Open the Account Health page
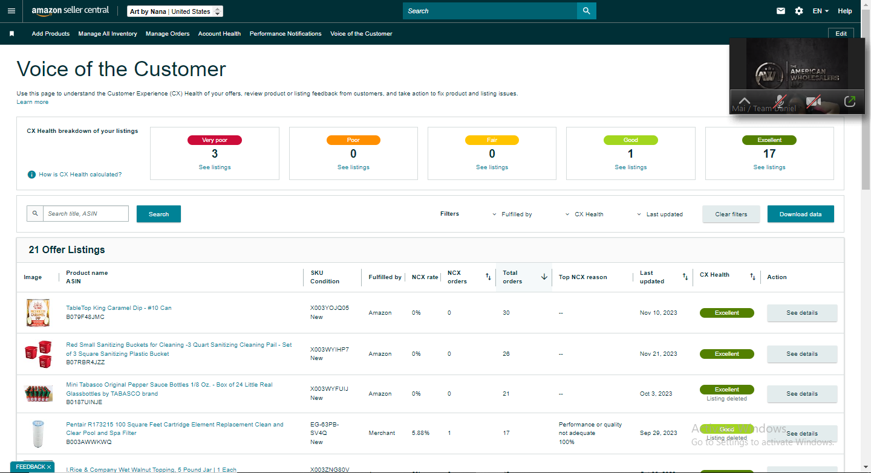871x473 pixels. (220, 34)
